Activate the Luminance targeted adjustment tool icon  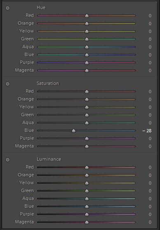(7, 160)
